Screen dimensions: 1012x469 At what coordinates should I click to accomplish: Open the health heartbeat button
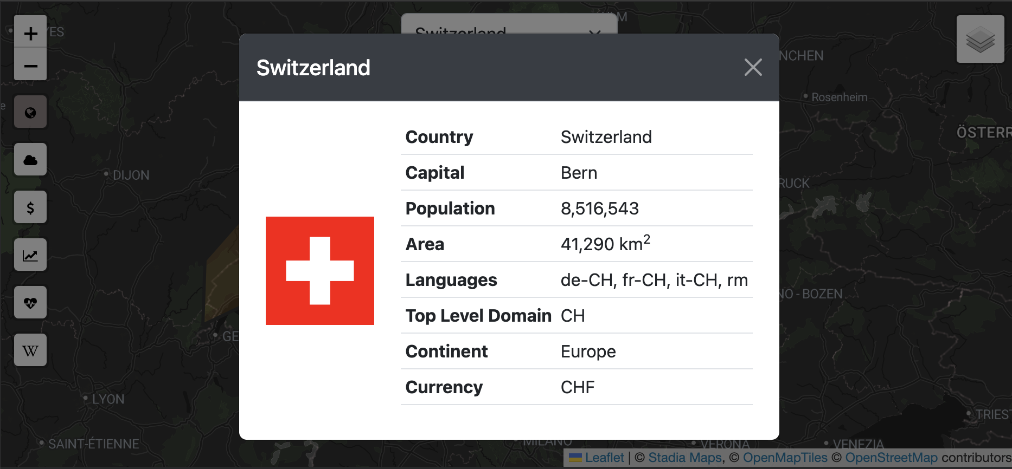30,303
